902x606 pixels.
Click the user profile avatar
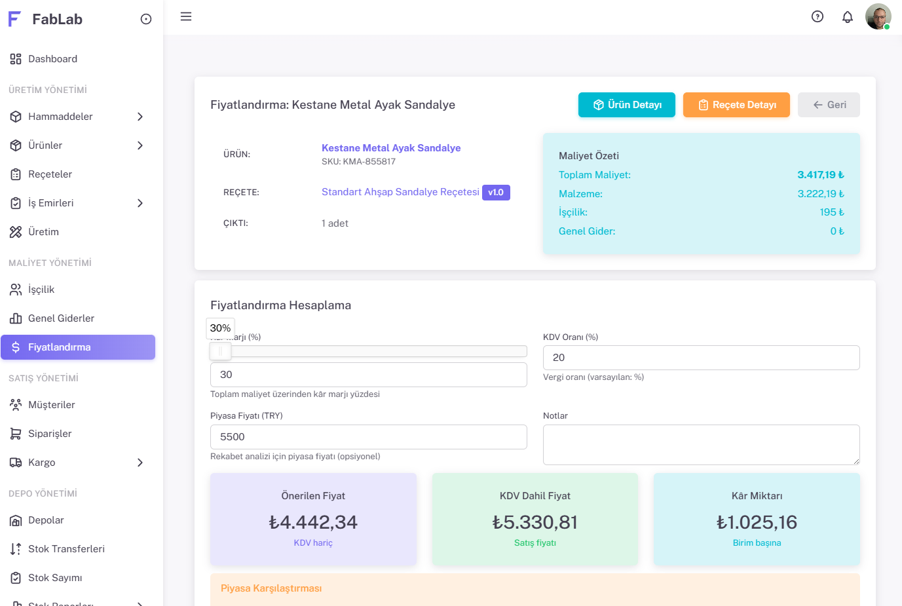coord(878,17)
